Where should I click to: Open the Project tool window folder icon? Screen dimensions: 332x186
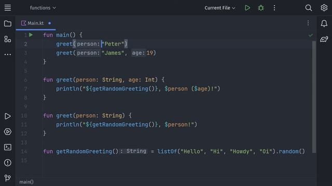point(8,23)
